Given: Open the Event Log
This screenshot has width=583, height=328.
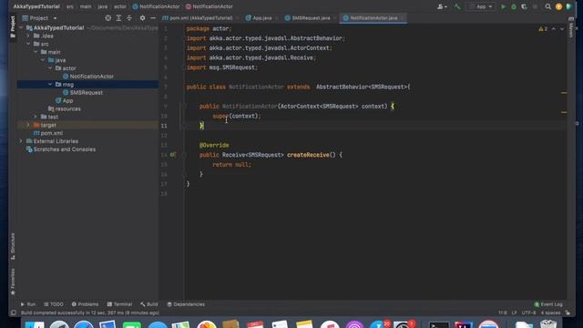Looking at the screenshot, I should tap(548, 304).
